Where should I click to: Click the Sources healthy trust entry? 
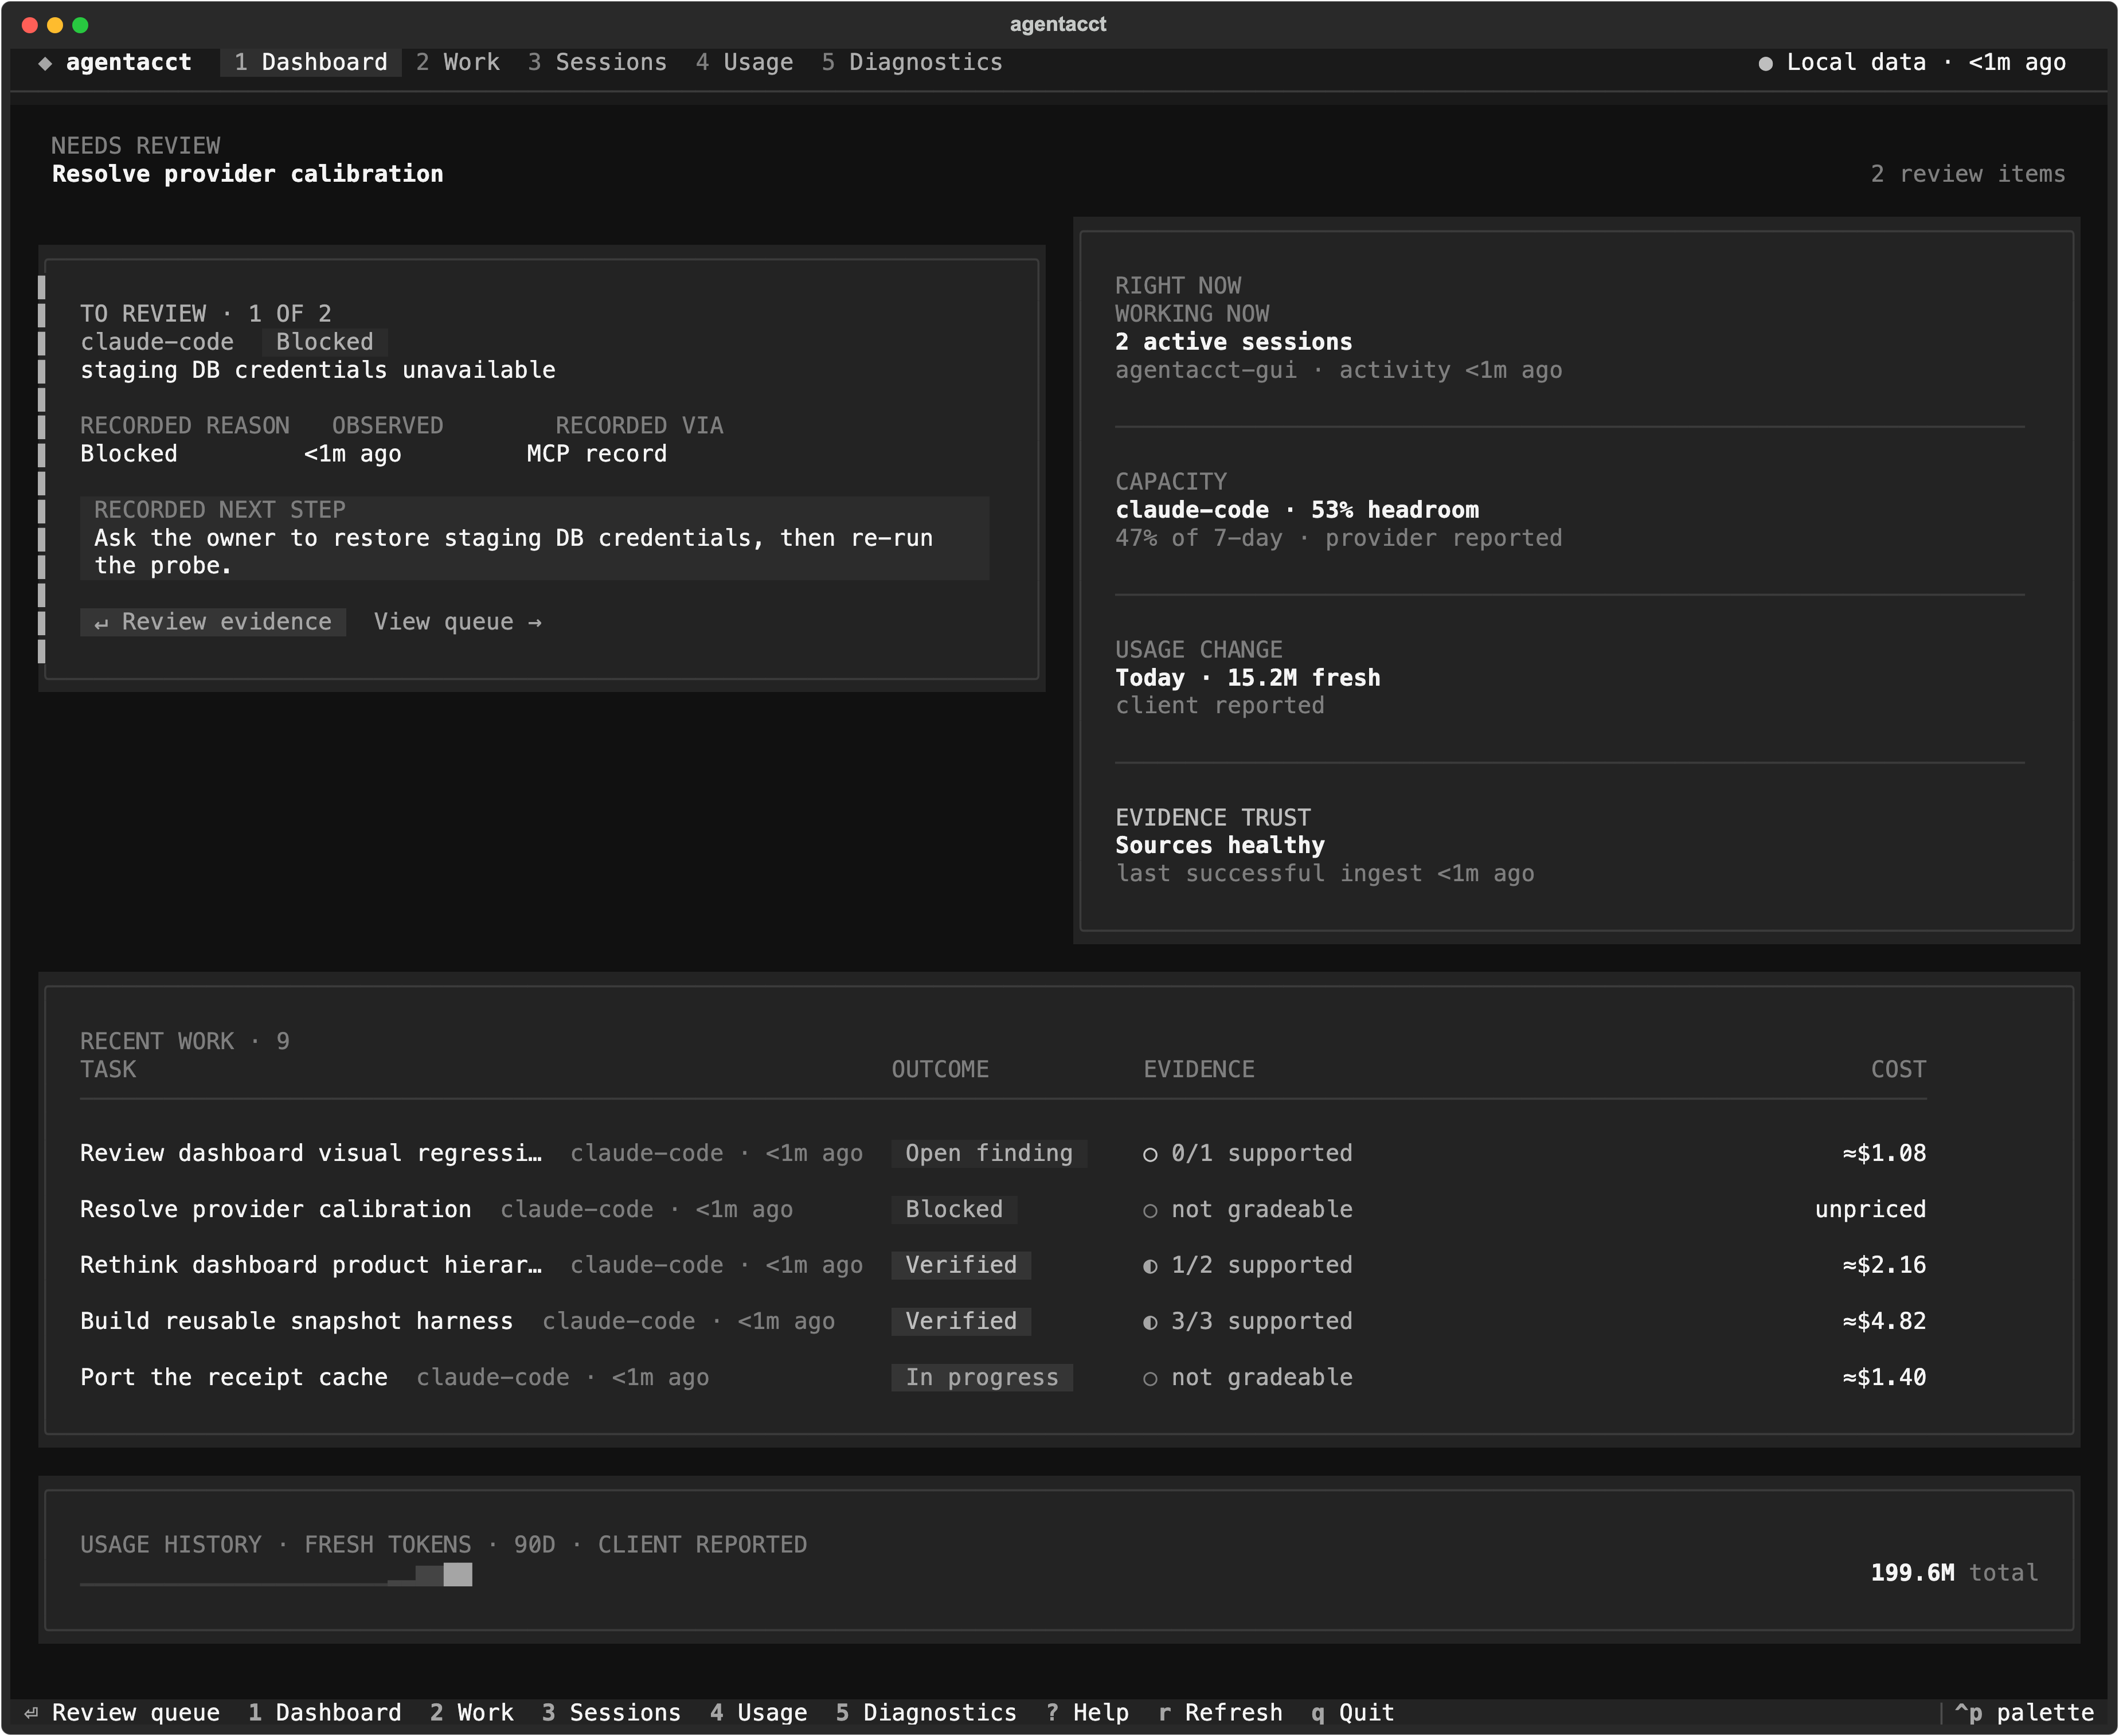pos(1220,846)
